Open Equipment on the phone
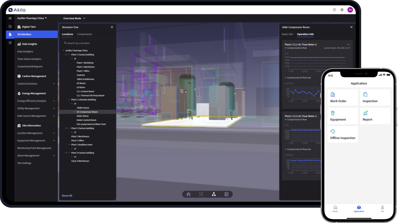This screenshot has height=223, width=398. pos(342,116)
